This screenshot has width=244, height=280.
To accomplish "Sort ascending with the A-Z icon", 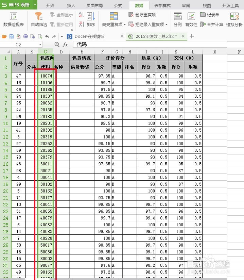I will click(x=81, y=15).
